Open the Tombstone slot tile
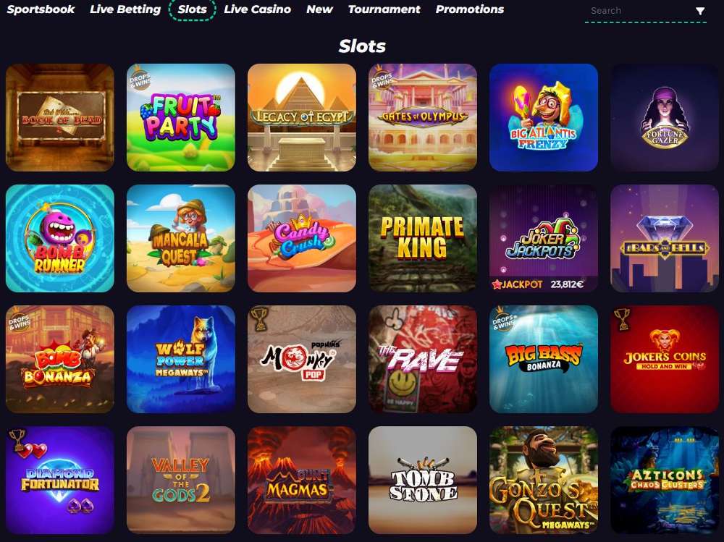 423,480
